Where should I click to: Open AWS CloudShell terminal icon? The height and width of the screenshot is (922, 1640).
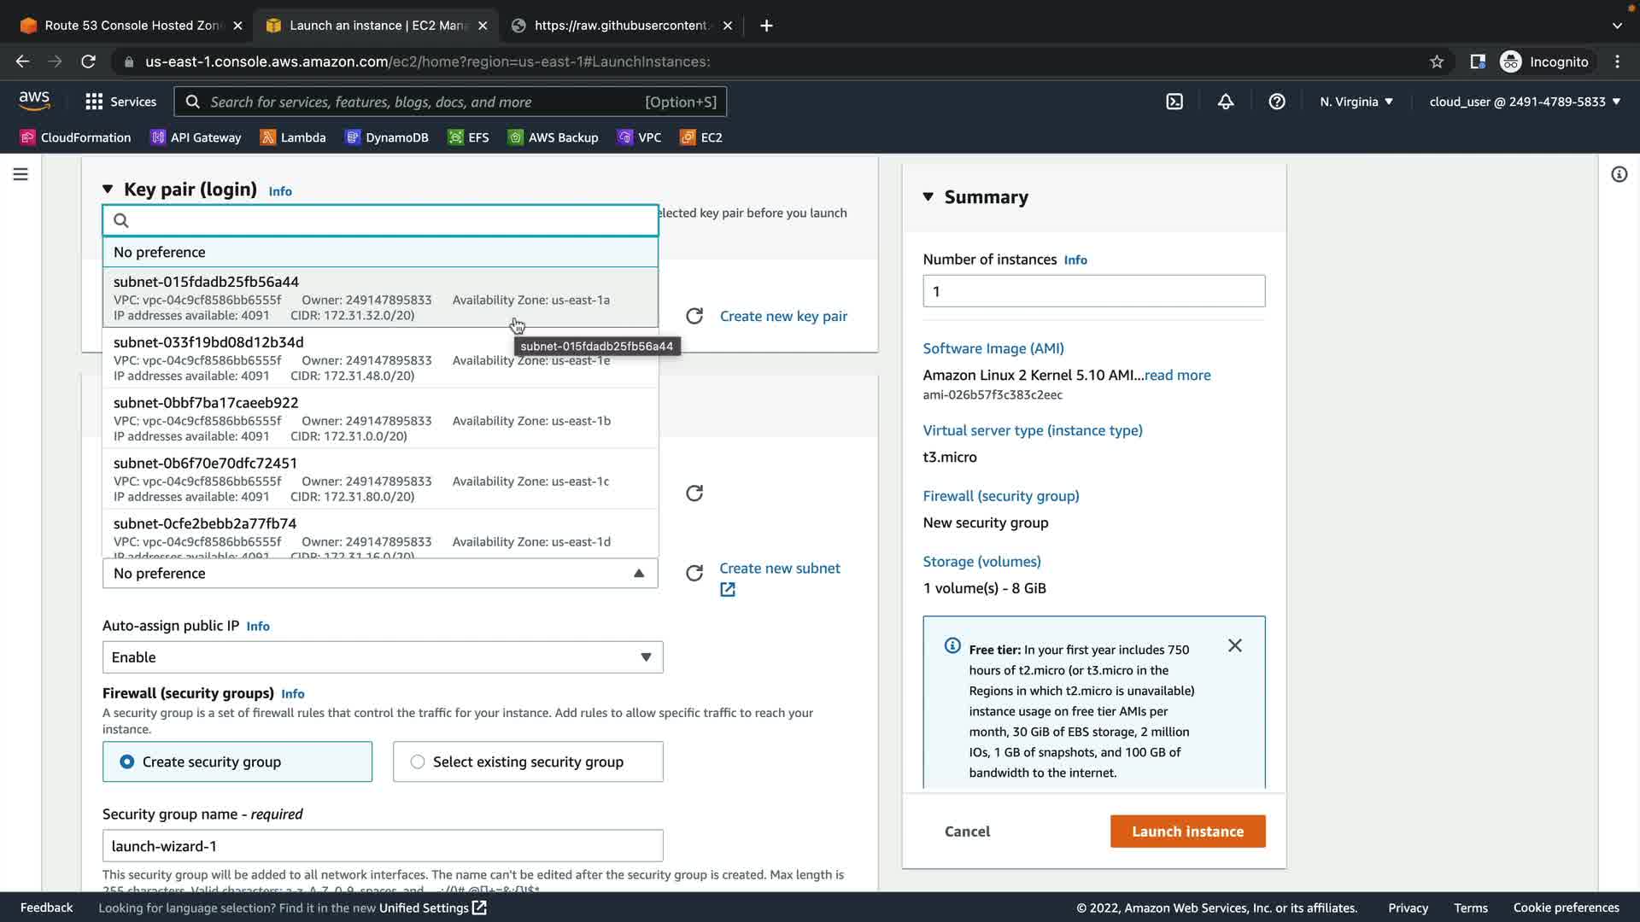pos(1174,102)
